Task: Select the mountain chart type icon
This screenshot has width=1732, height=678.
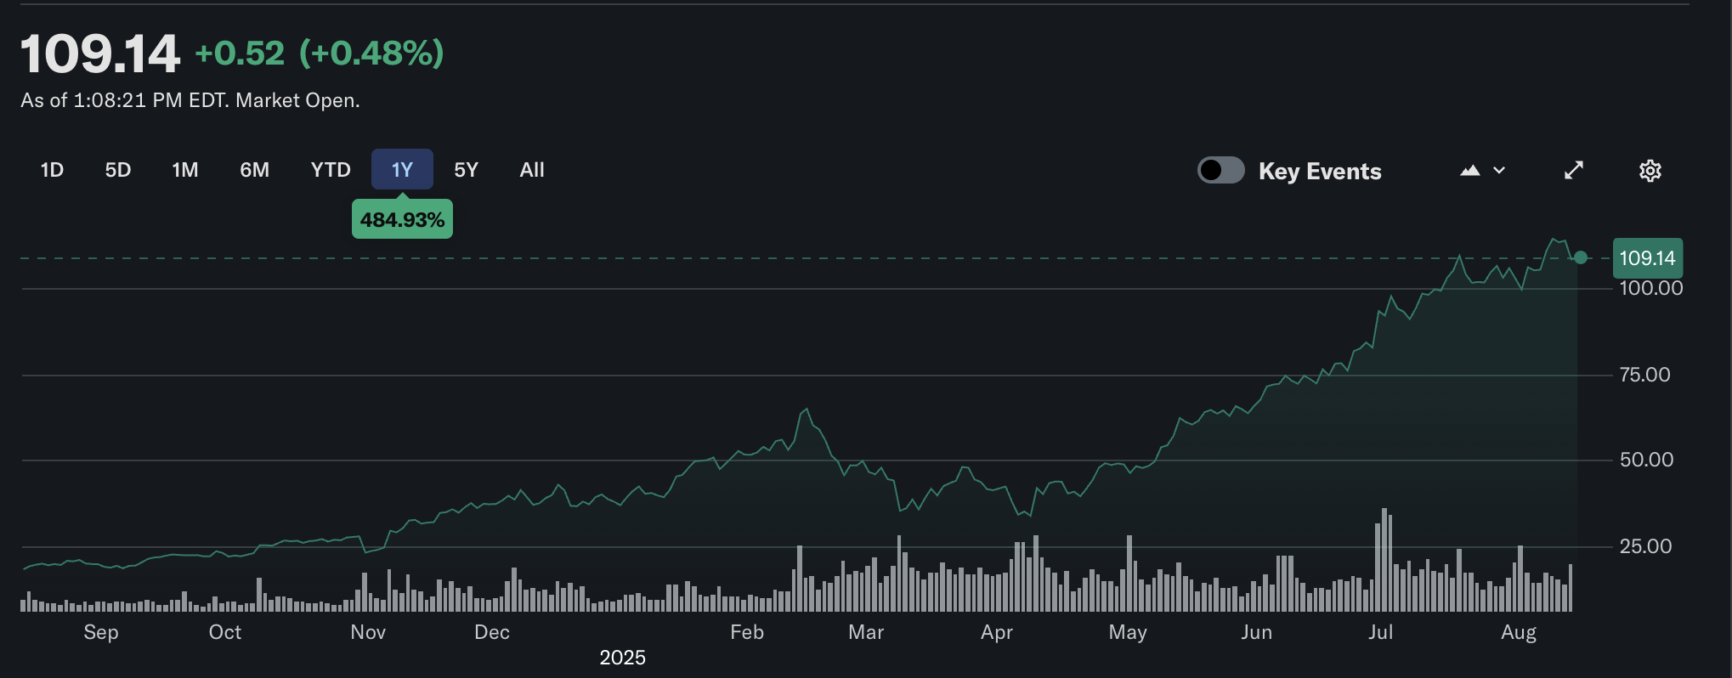Action: point(1471,170)
